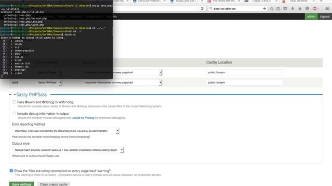
Task: Click the Save settings button
Action: 22,184
